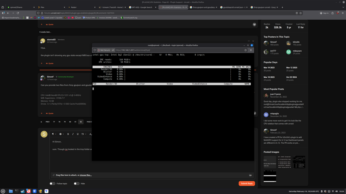Bookmark the web terminal page with star
The height and width of the screenshot is (194, 346).
(x=245, y=50)
